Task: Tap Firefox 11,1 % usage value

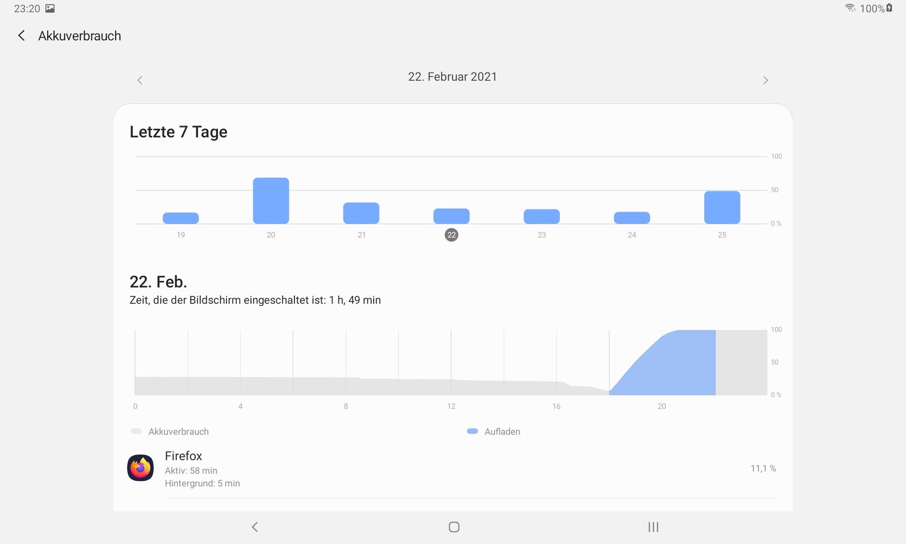Action: coord(763,468)
